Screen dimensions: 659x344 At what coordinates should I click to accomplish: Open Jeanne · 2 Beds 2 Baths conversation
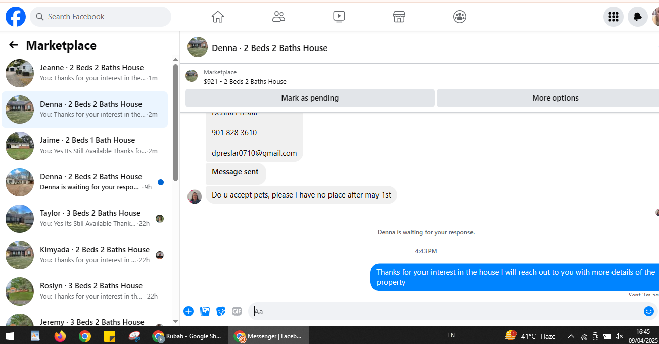tap(85, 73)
